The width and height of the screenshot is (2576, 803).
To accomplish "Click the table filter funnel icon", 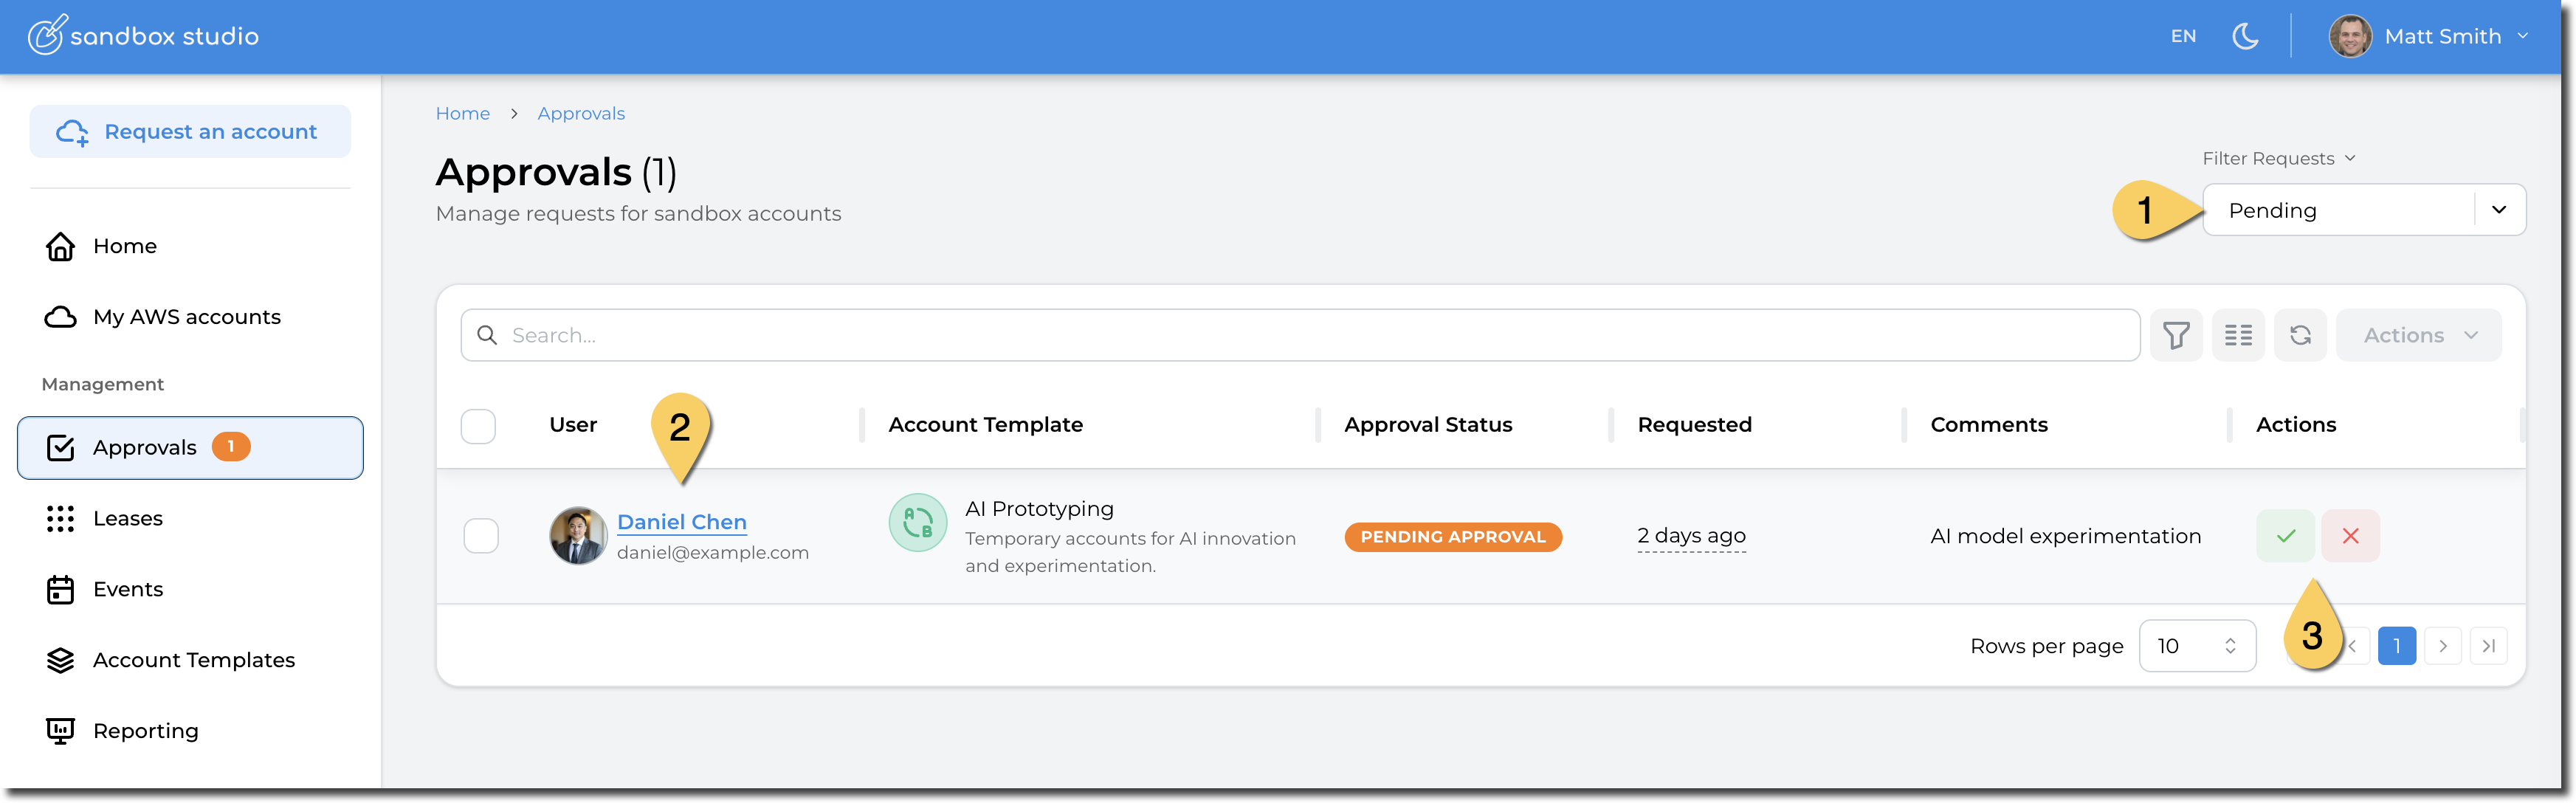I will coord(2175,335).
